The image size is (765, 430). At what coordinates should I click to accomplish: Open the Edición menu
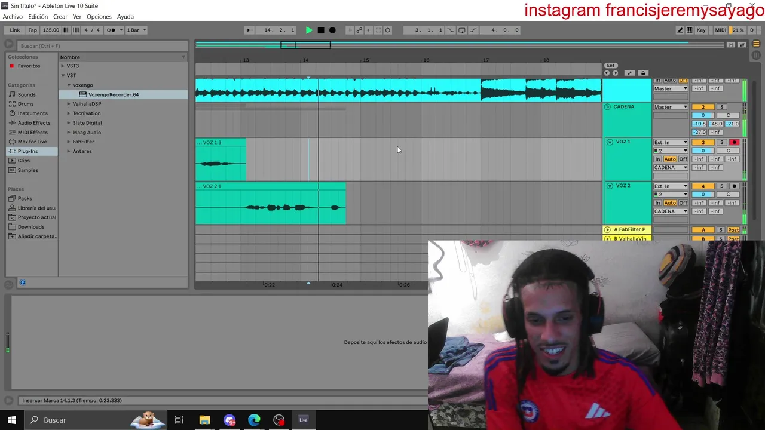click(38, 17)
